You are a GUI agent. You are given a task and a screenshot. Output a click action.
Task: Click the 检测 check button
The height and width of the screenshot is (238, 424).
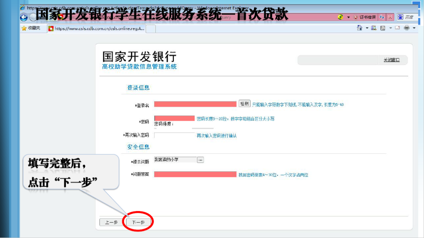(x=244, y=104)
